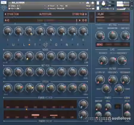Select the BEND tab in velocity section

pos(100,44)
